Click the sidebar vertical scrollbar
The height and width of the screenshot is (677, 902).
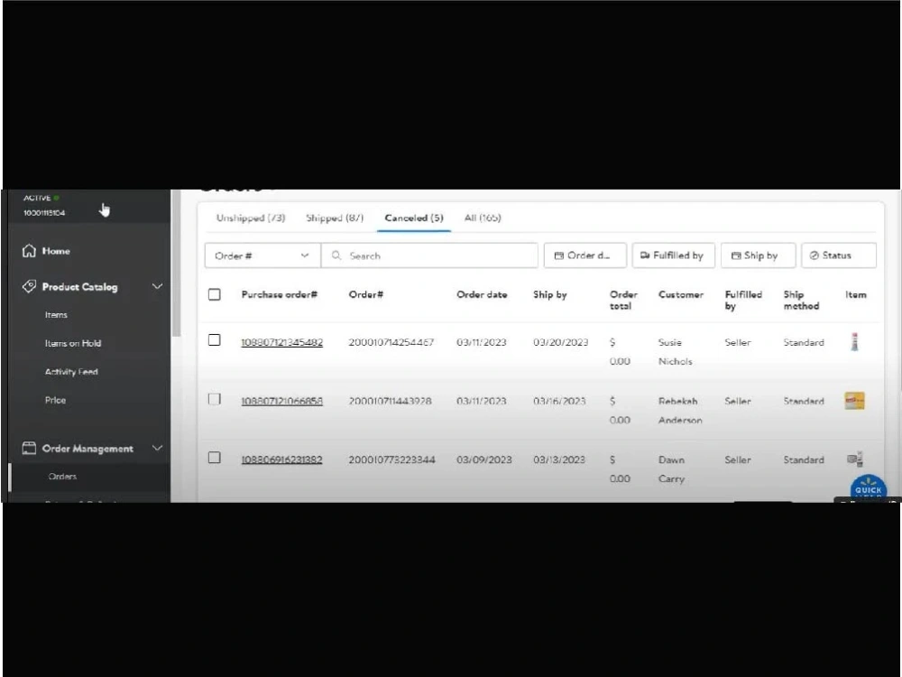click(x=176, y=264)
